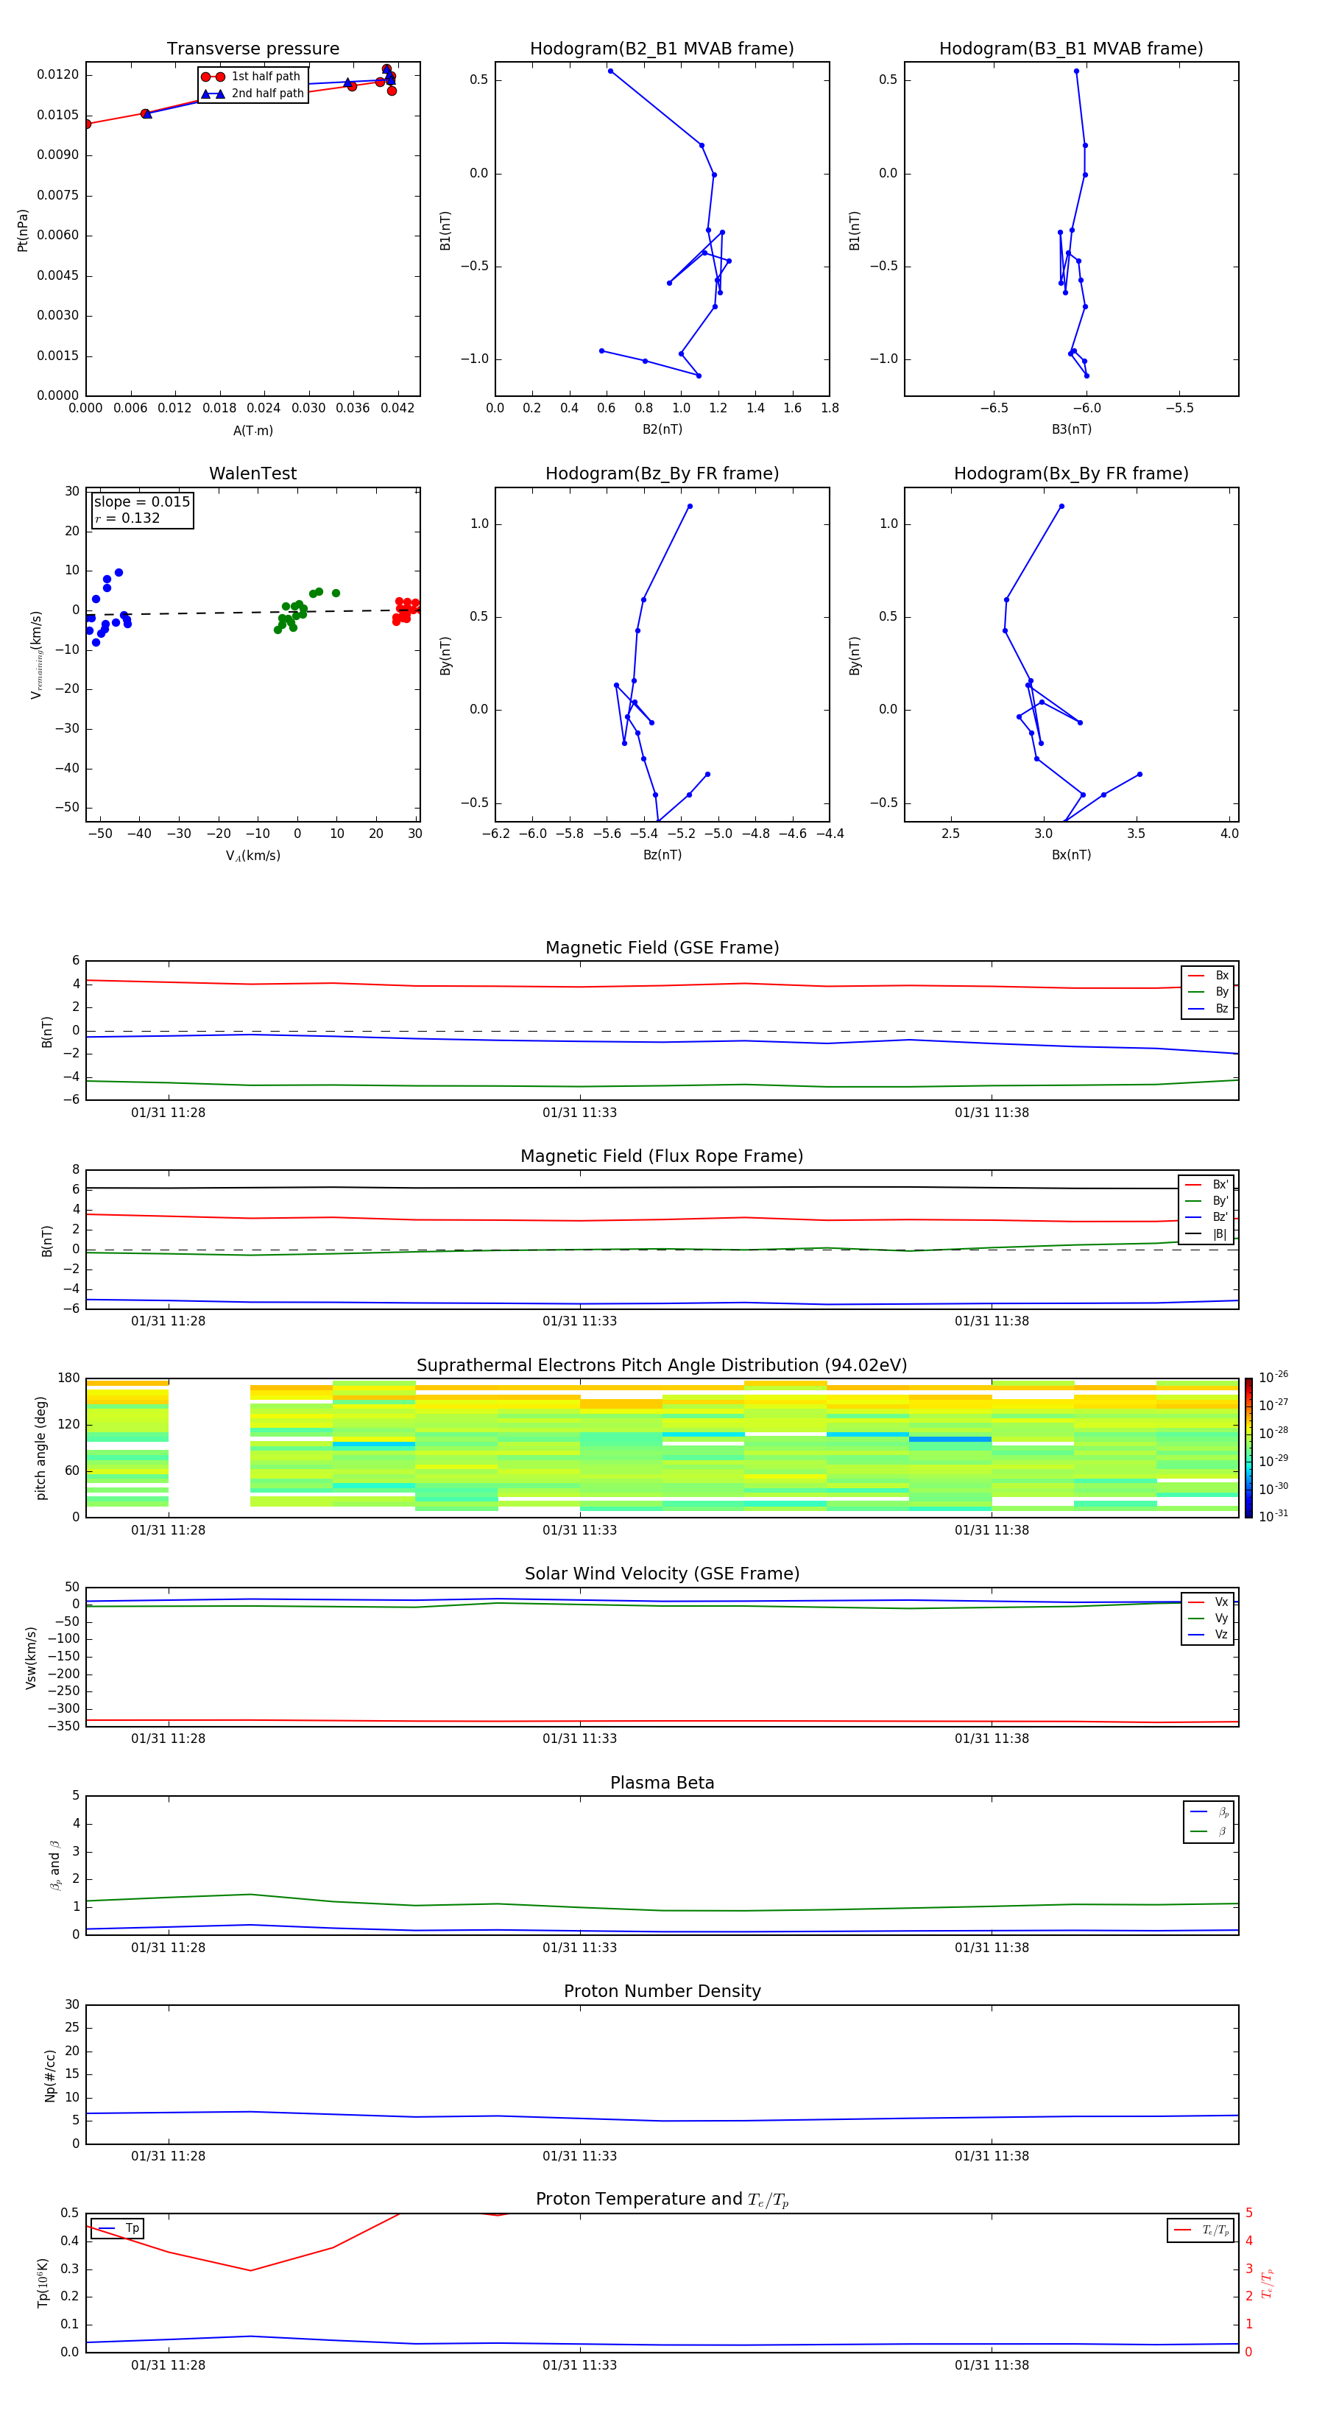Click the 'By' legend entry in GSE magnetic field plot
This screenshot has height=2430, width=1325.
[x=1208, y=993]
